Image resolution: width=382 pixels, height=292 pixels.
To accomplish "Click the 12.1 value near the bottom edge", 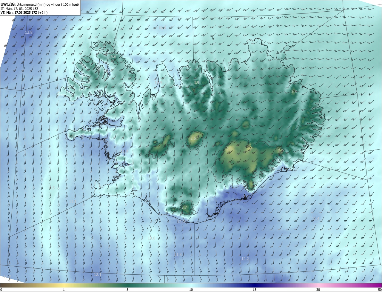I will [x=98, y=275].
